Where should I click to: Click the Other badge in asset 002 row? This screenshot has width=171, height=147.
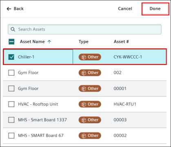[x=90, y=72]
